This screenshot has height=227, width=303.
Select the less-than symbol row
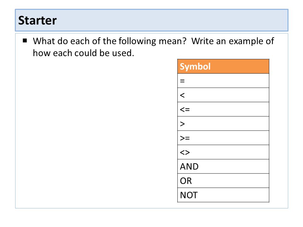[x=223, y=95]
